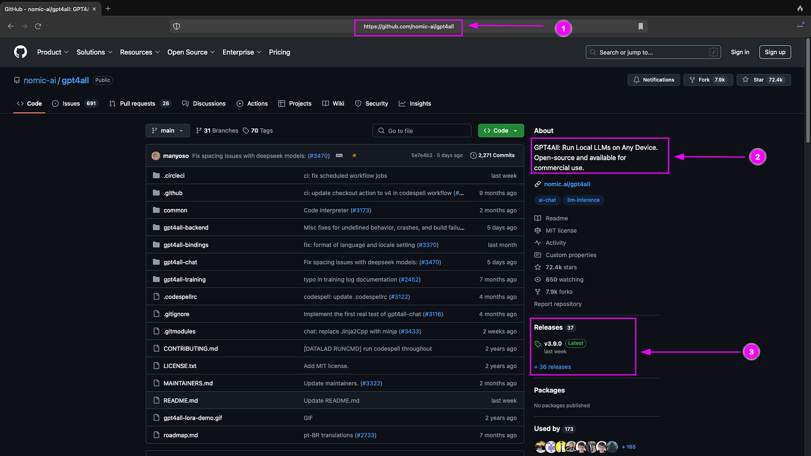Switch to the Actions tab
The height and width of the screenshot is (456, 811).
(x=252, y=104)
